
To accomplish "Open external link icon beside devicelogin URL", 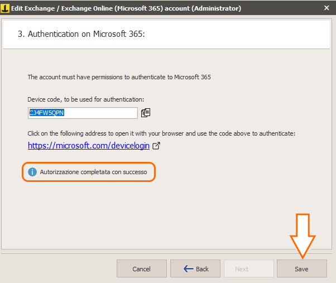I will point(156,146).
